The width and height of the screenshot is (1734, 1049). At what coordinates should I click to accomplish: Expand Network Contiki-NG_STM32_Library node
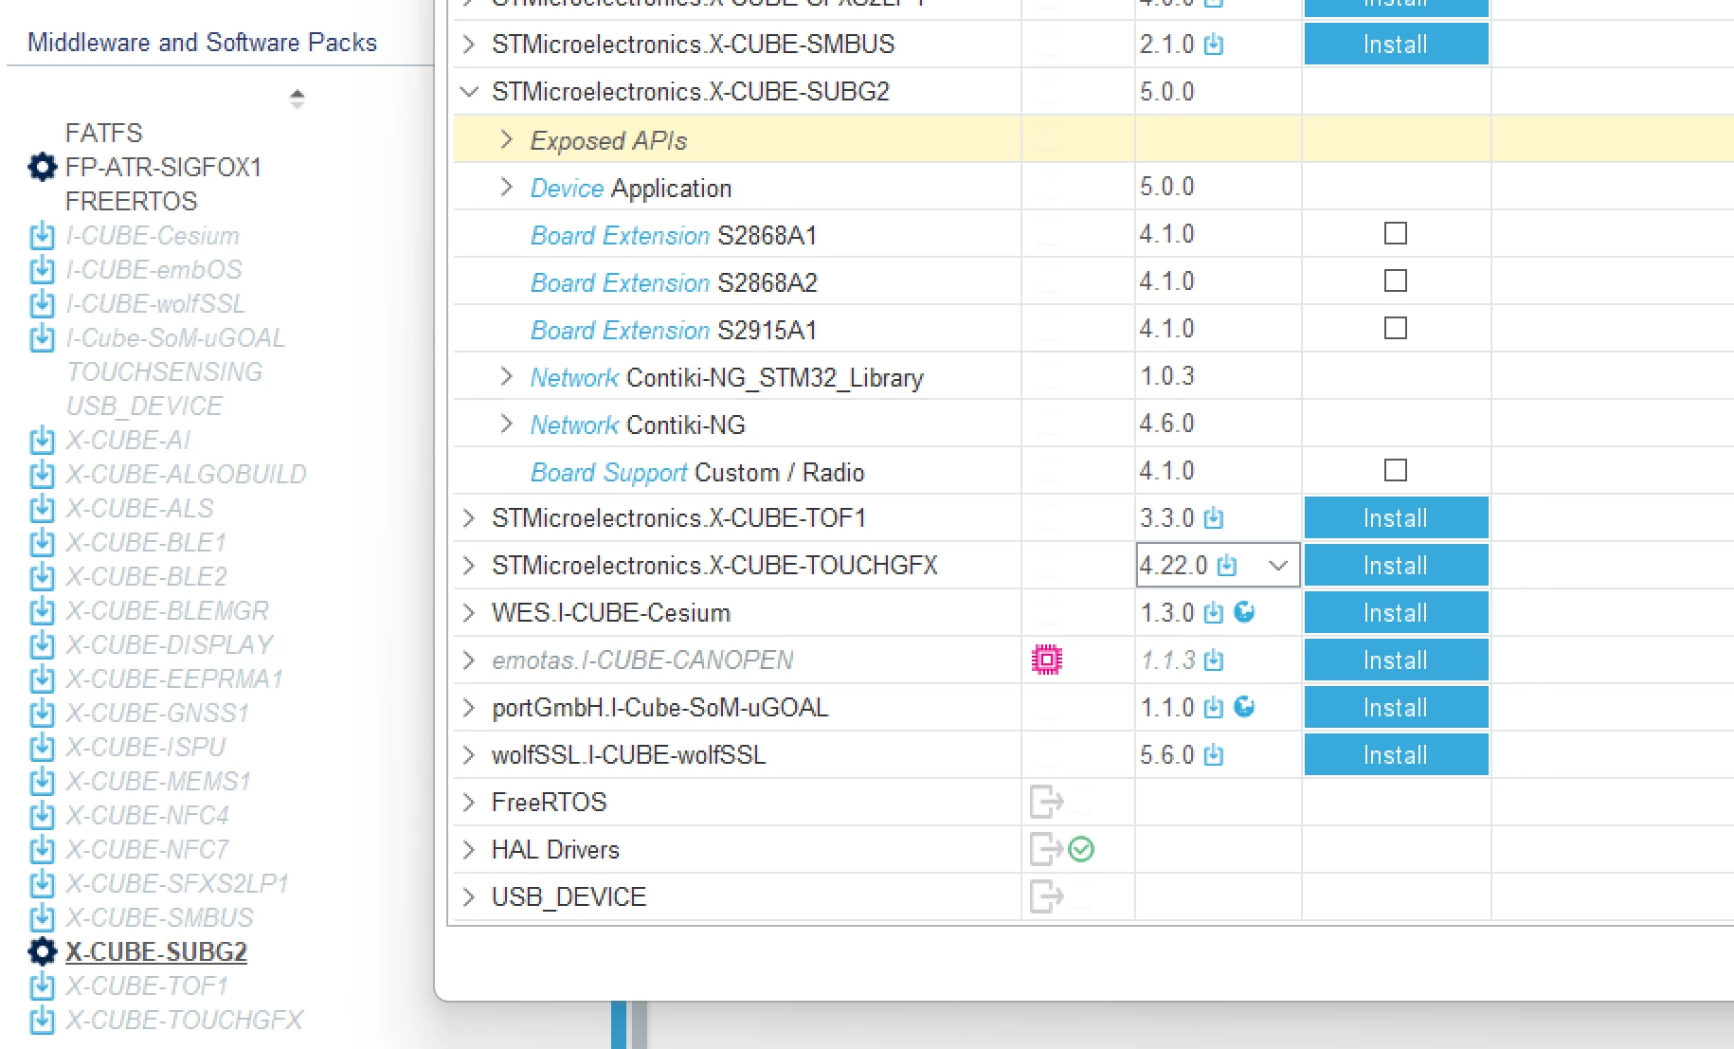click(x=506, y=376)
